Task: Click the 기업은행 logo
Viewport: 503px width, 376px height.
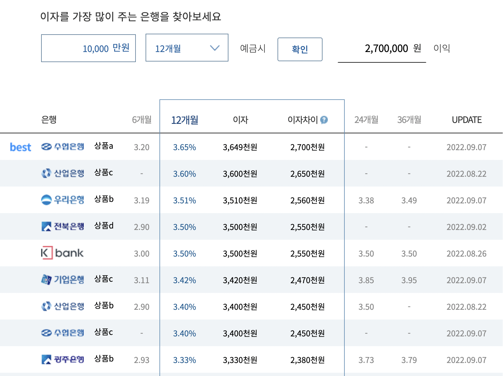Action: point(62,279)
